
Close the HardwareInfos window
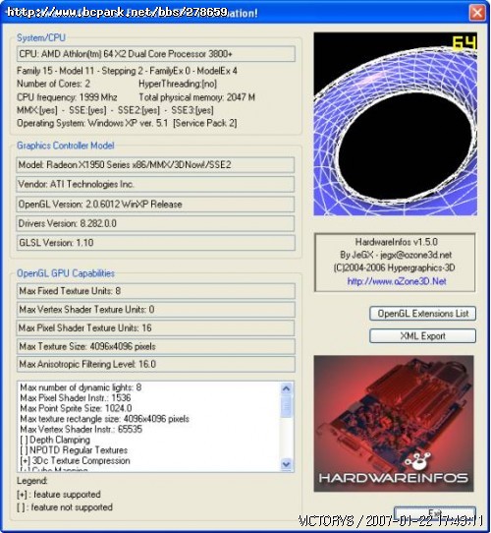click(x=477, y=13)
